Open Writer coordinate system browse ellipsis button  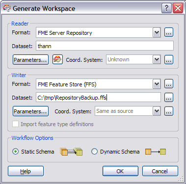pyautogui.click(x=169, y=111)
